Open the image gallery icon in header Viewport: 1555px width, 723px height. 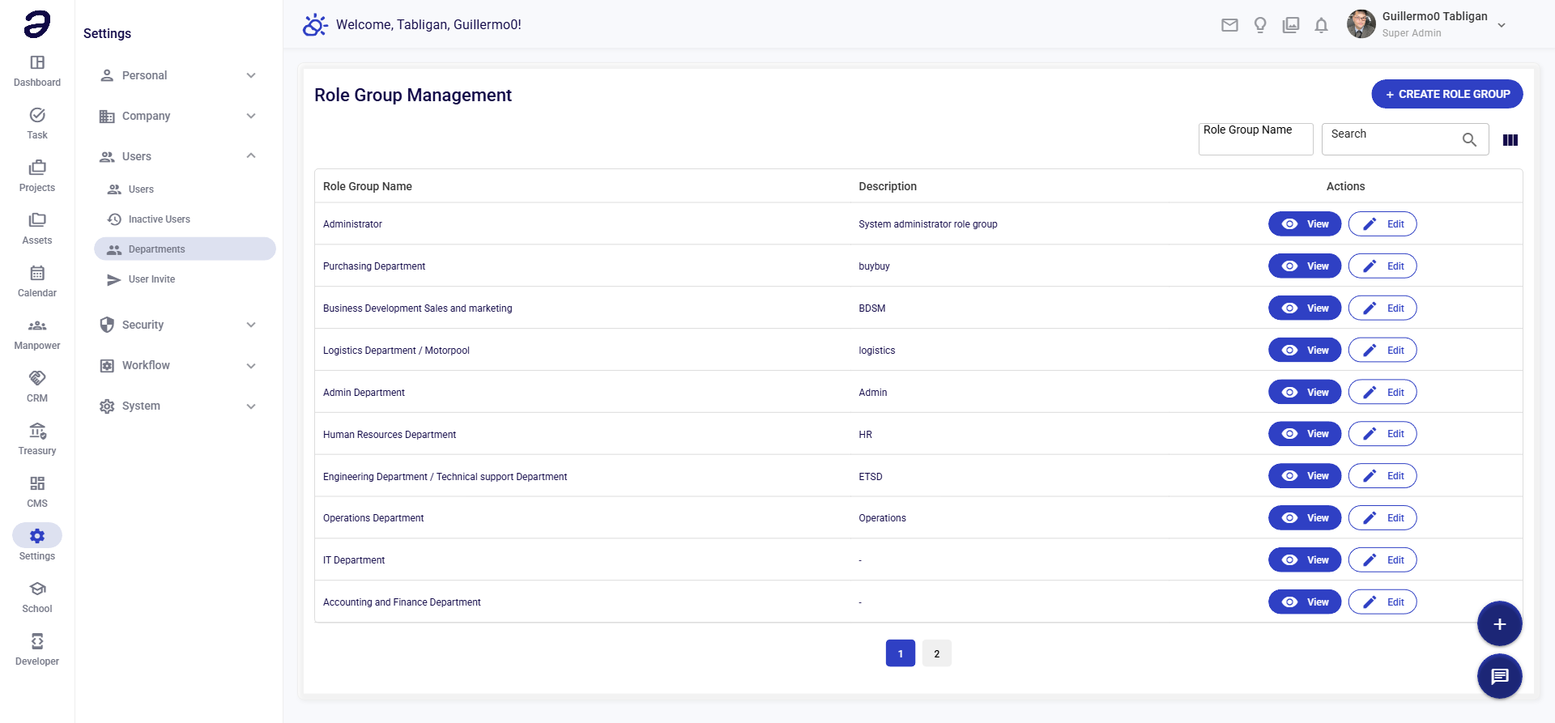pos(1291,25)
